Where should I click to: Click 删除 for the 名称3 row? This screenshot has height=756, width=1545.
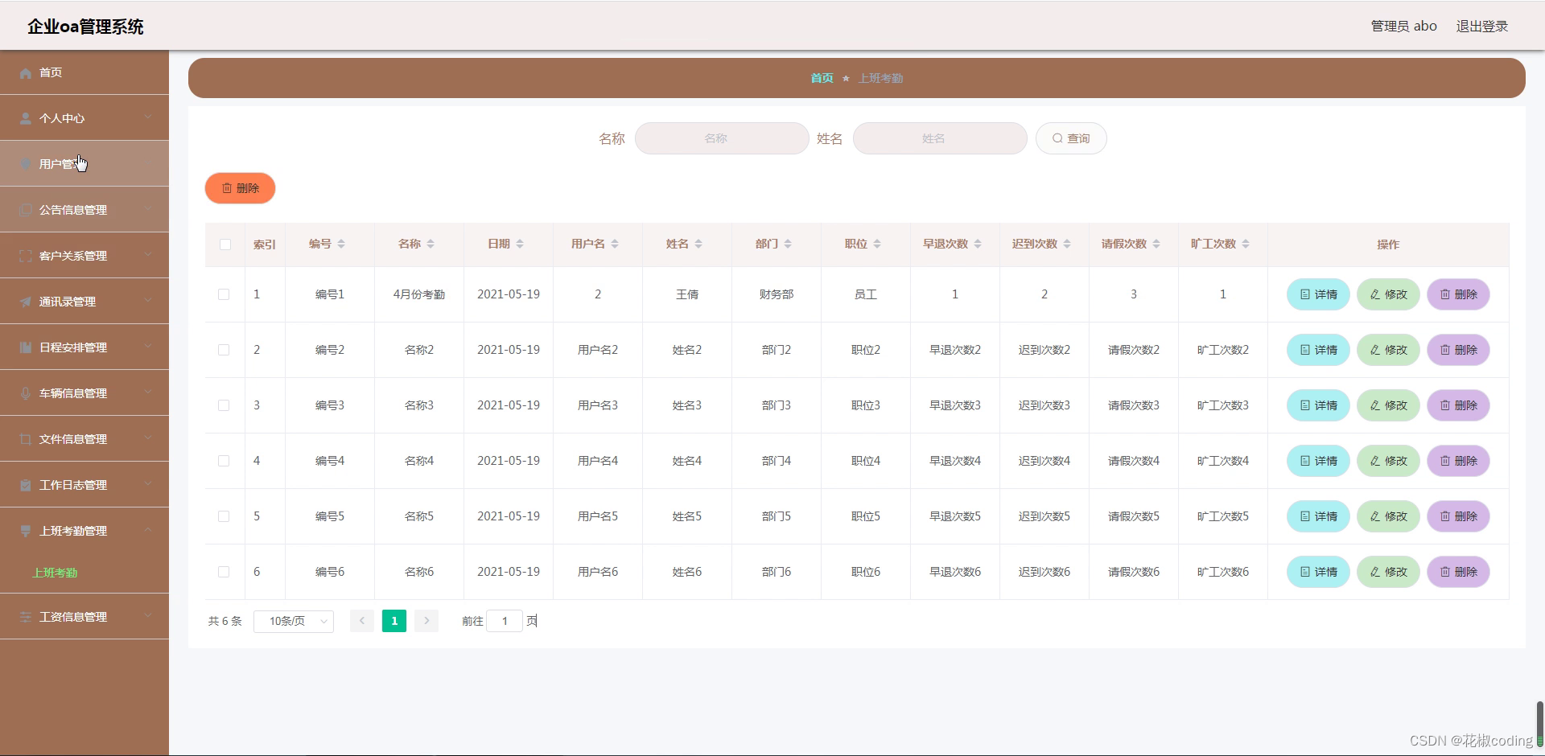click(x=1458, y=405)
